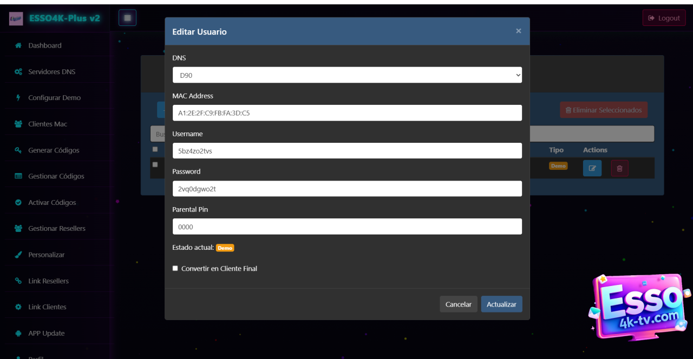This screenshot has width=693, height=359.
Task: Click the Logout button
Action: coord(664,18)
